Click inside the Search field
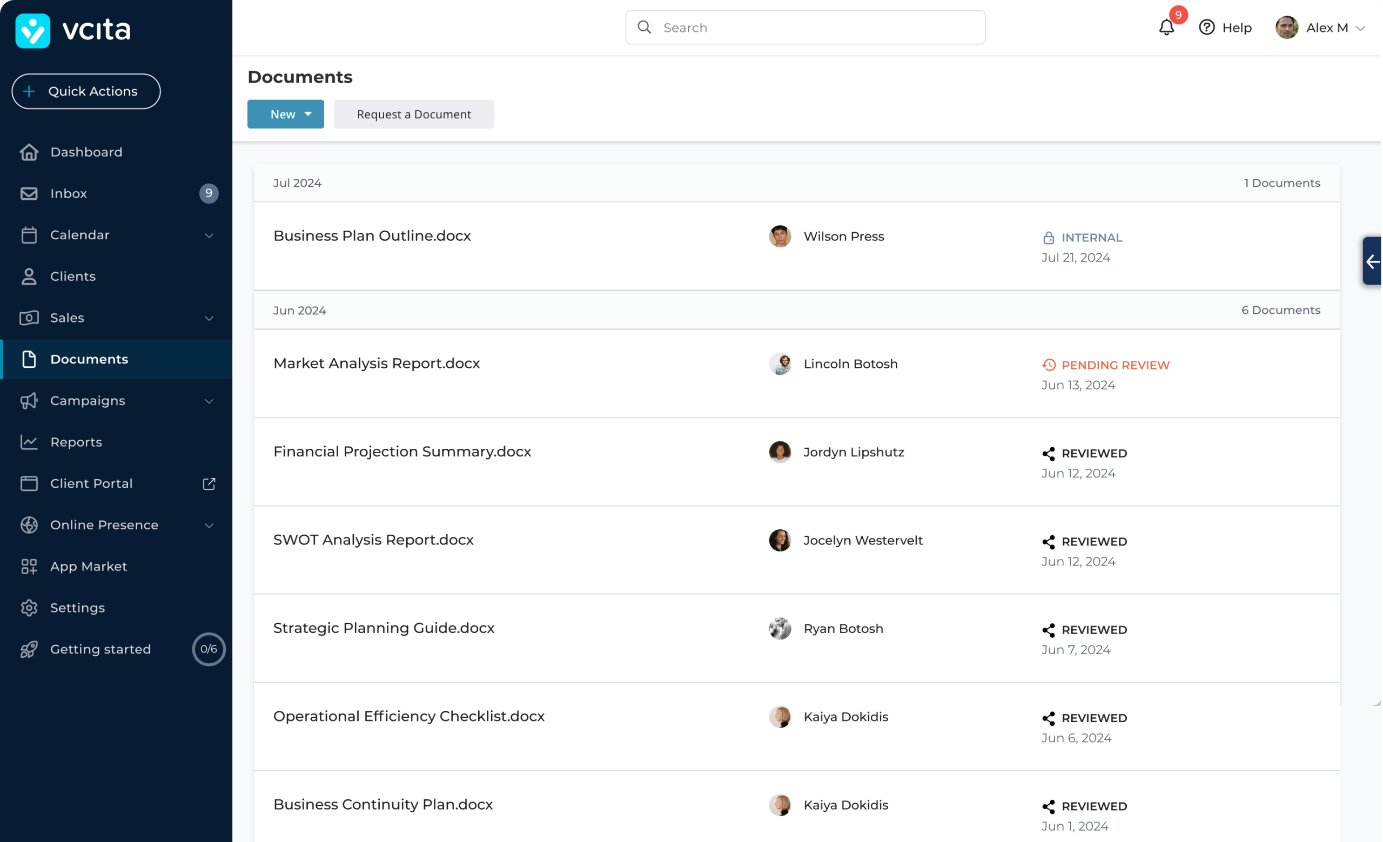This screenshot has height=842, width=1383. 805,27
